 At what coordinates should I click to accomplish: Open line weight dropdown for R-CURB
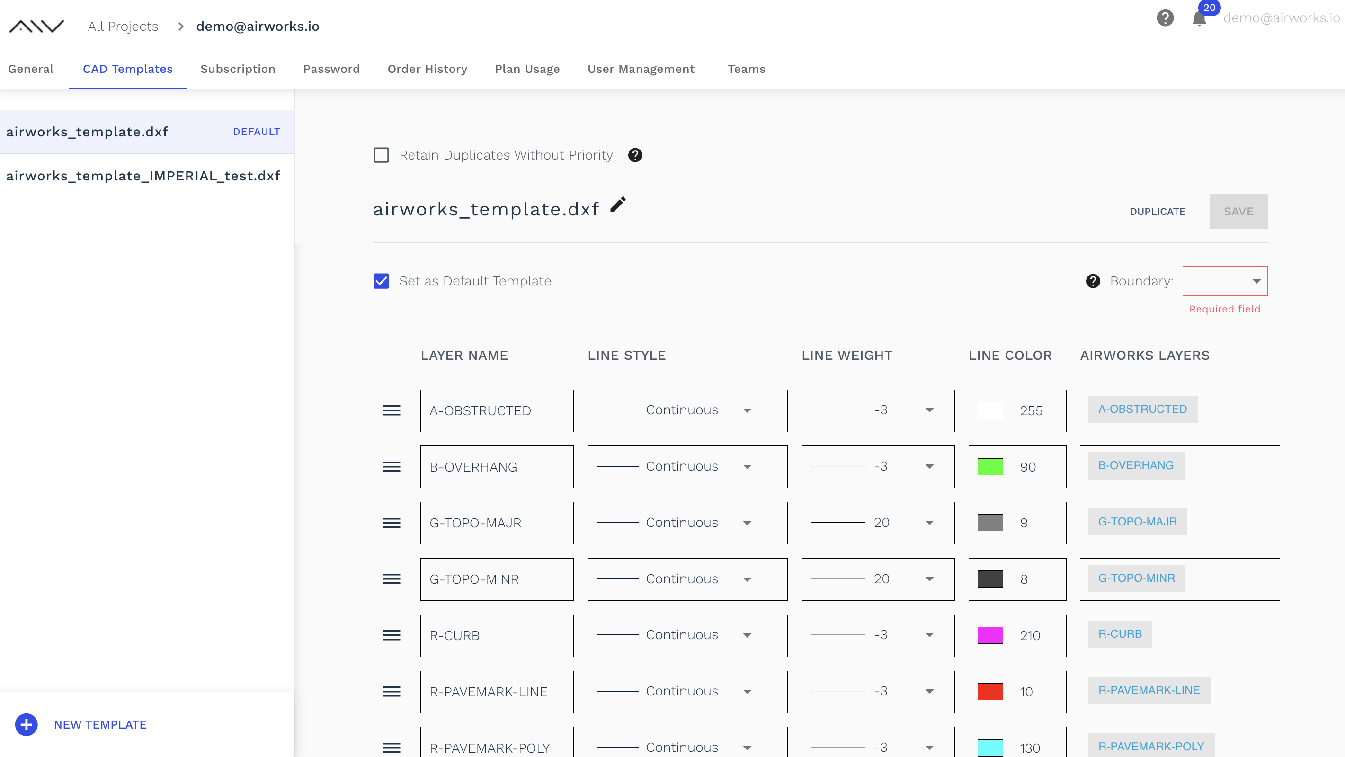pos(878,635)
